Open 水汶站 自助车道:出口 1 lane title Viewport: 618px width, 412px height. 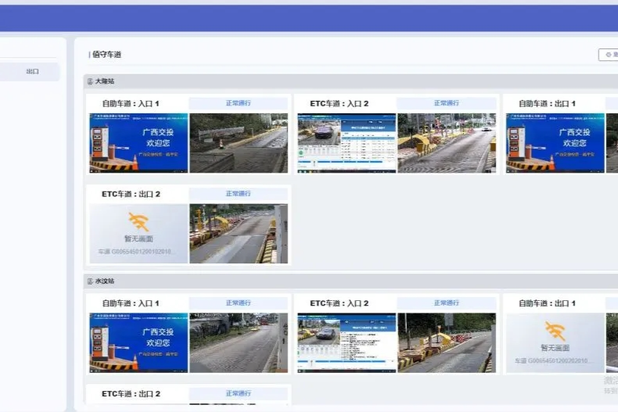click(547, 303)
